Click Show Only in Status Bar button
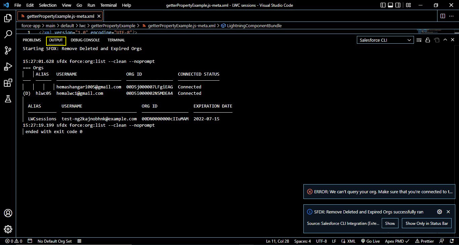This screenshot has width=459, height=245. [427, 223]
